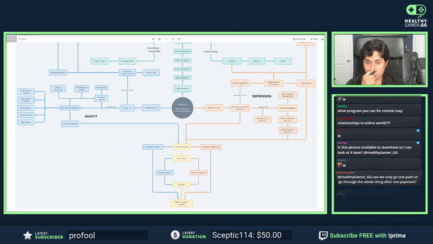Image resolution: width=433 pixels, height=244 pixels.
Task: Select the Buddha node
Action: click(x=231, y=61)
